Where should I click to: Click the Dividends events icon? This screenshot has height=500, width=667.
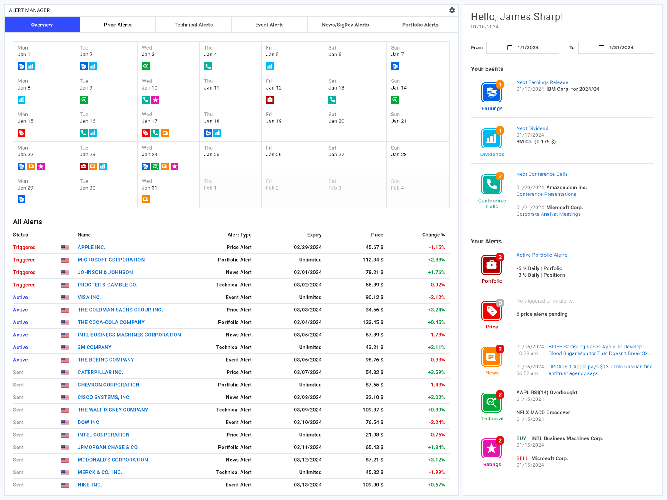(x=491, y=138)
